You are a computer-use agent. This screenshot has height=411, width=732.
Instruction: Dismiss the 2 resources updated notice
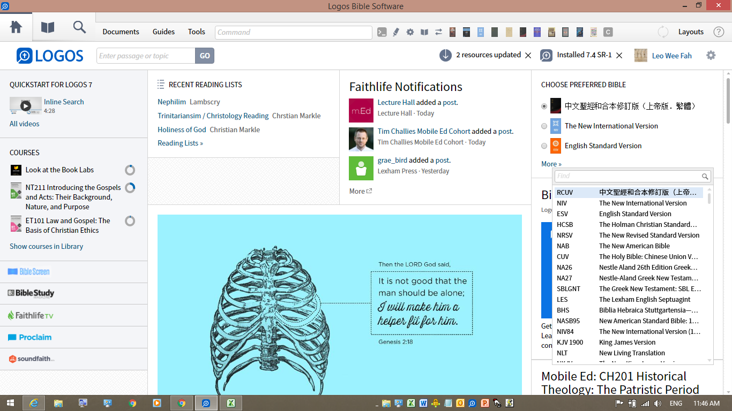(528, 56)
